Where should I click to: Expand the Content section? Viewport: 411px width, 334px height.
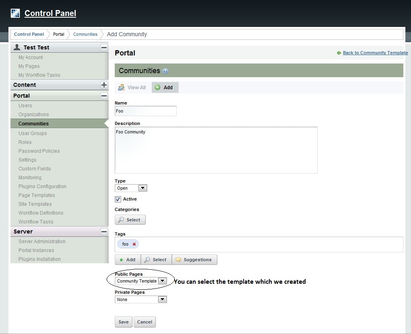[104, 85]
